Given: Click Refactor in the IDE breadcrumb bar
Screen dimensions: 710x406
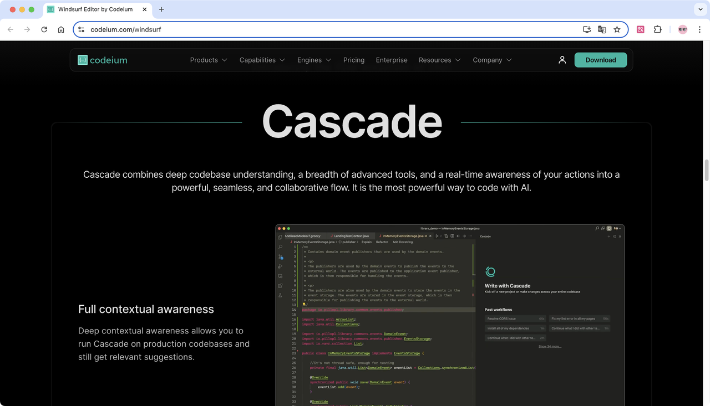Looking at the screenshot, I should coord(382,242).
